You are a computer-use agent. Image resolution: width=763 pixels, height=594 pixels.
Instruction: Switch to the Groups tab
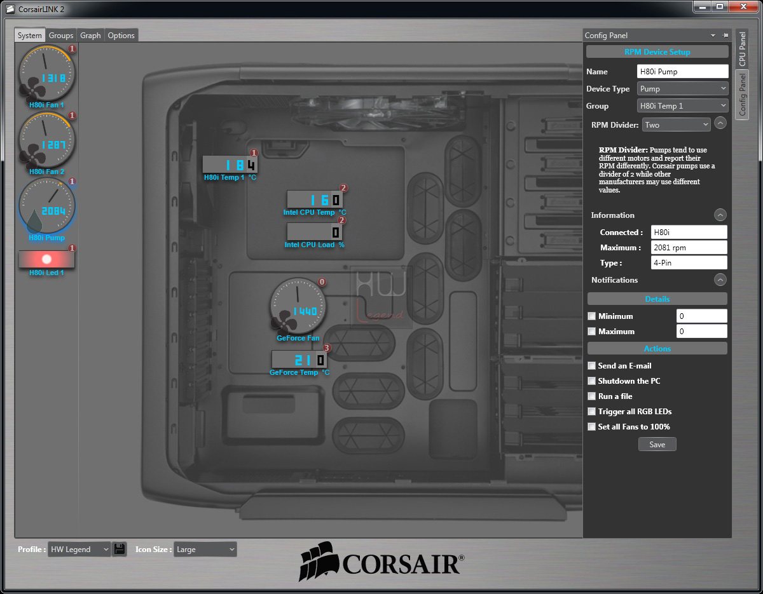pyautogui.click(x=61, y=36)
